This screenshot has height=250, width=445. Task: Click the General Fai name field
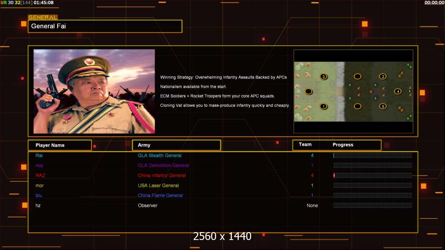coord(105,26)
